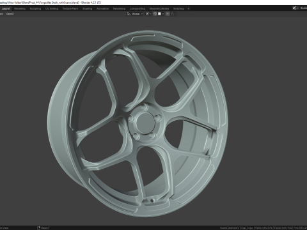This screenshot has height=230, width=307.
Task: Switch to the Shading workspace tab
Action: point(87,9)
